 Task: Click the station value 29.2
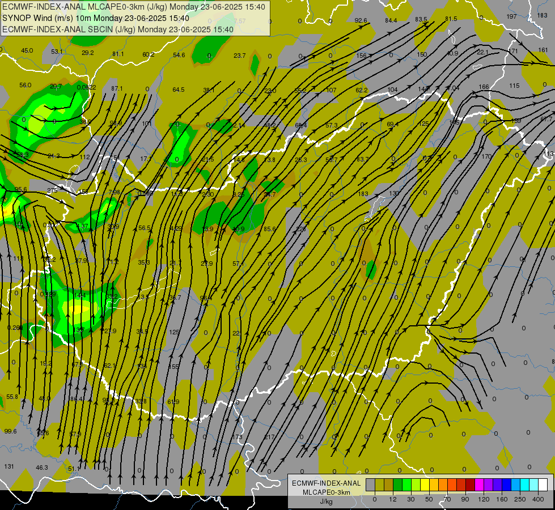pos(88,53)
